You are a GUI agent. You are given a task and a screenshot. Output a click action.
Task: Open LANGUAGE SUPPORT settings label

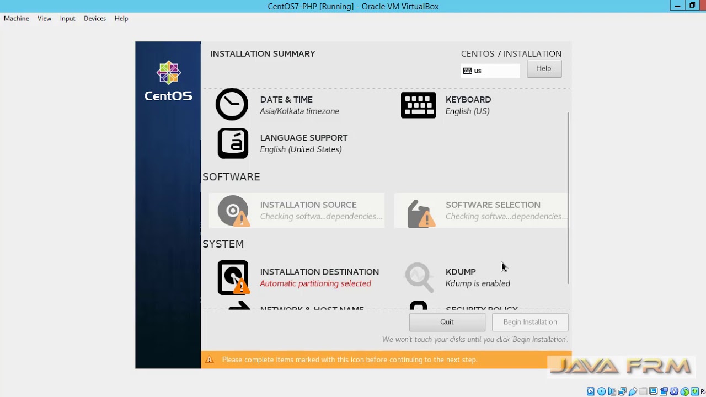[304, 137]
